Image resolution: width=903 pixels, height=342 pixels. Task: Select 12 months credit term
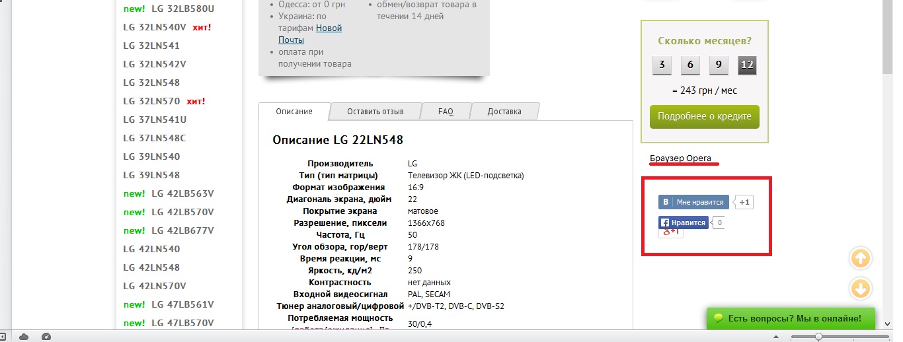coord(748,65)
